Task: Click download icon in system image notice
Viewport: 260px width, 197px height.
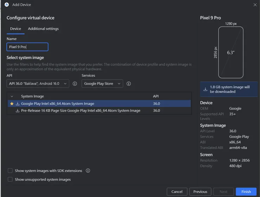Action: click(x=205, y=89)
